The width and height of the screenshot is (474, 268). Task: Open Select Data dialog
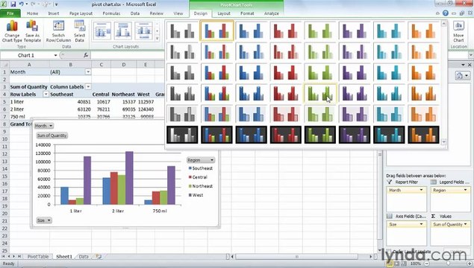pyautogui.click(x=80, y=31)
